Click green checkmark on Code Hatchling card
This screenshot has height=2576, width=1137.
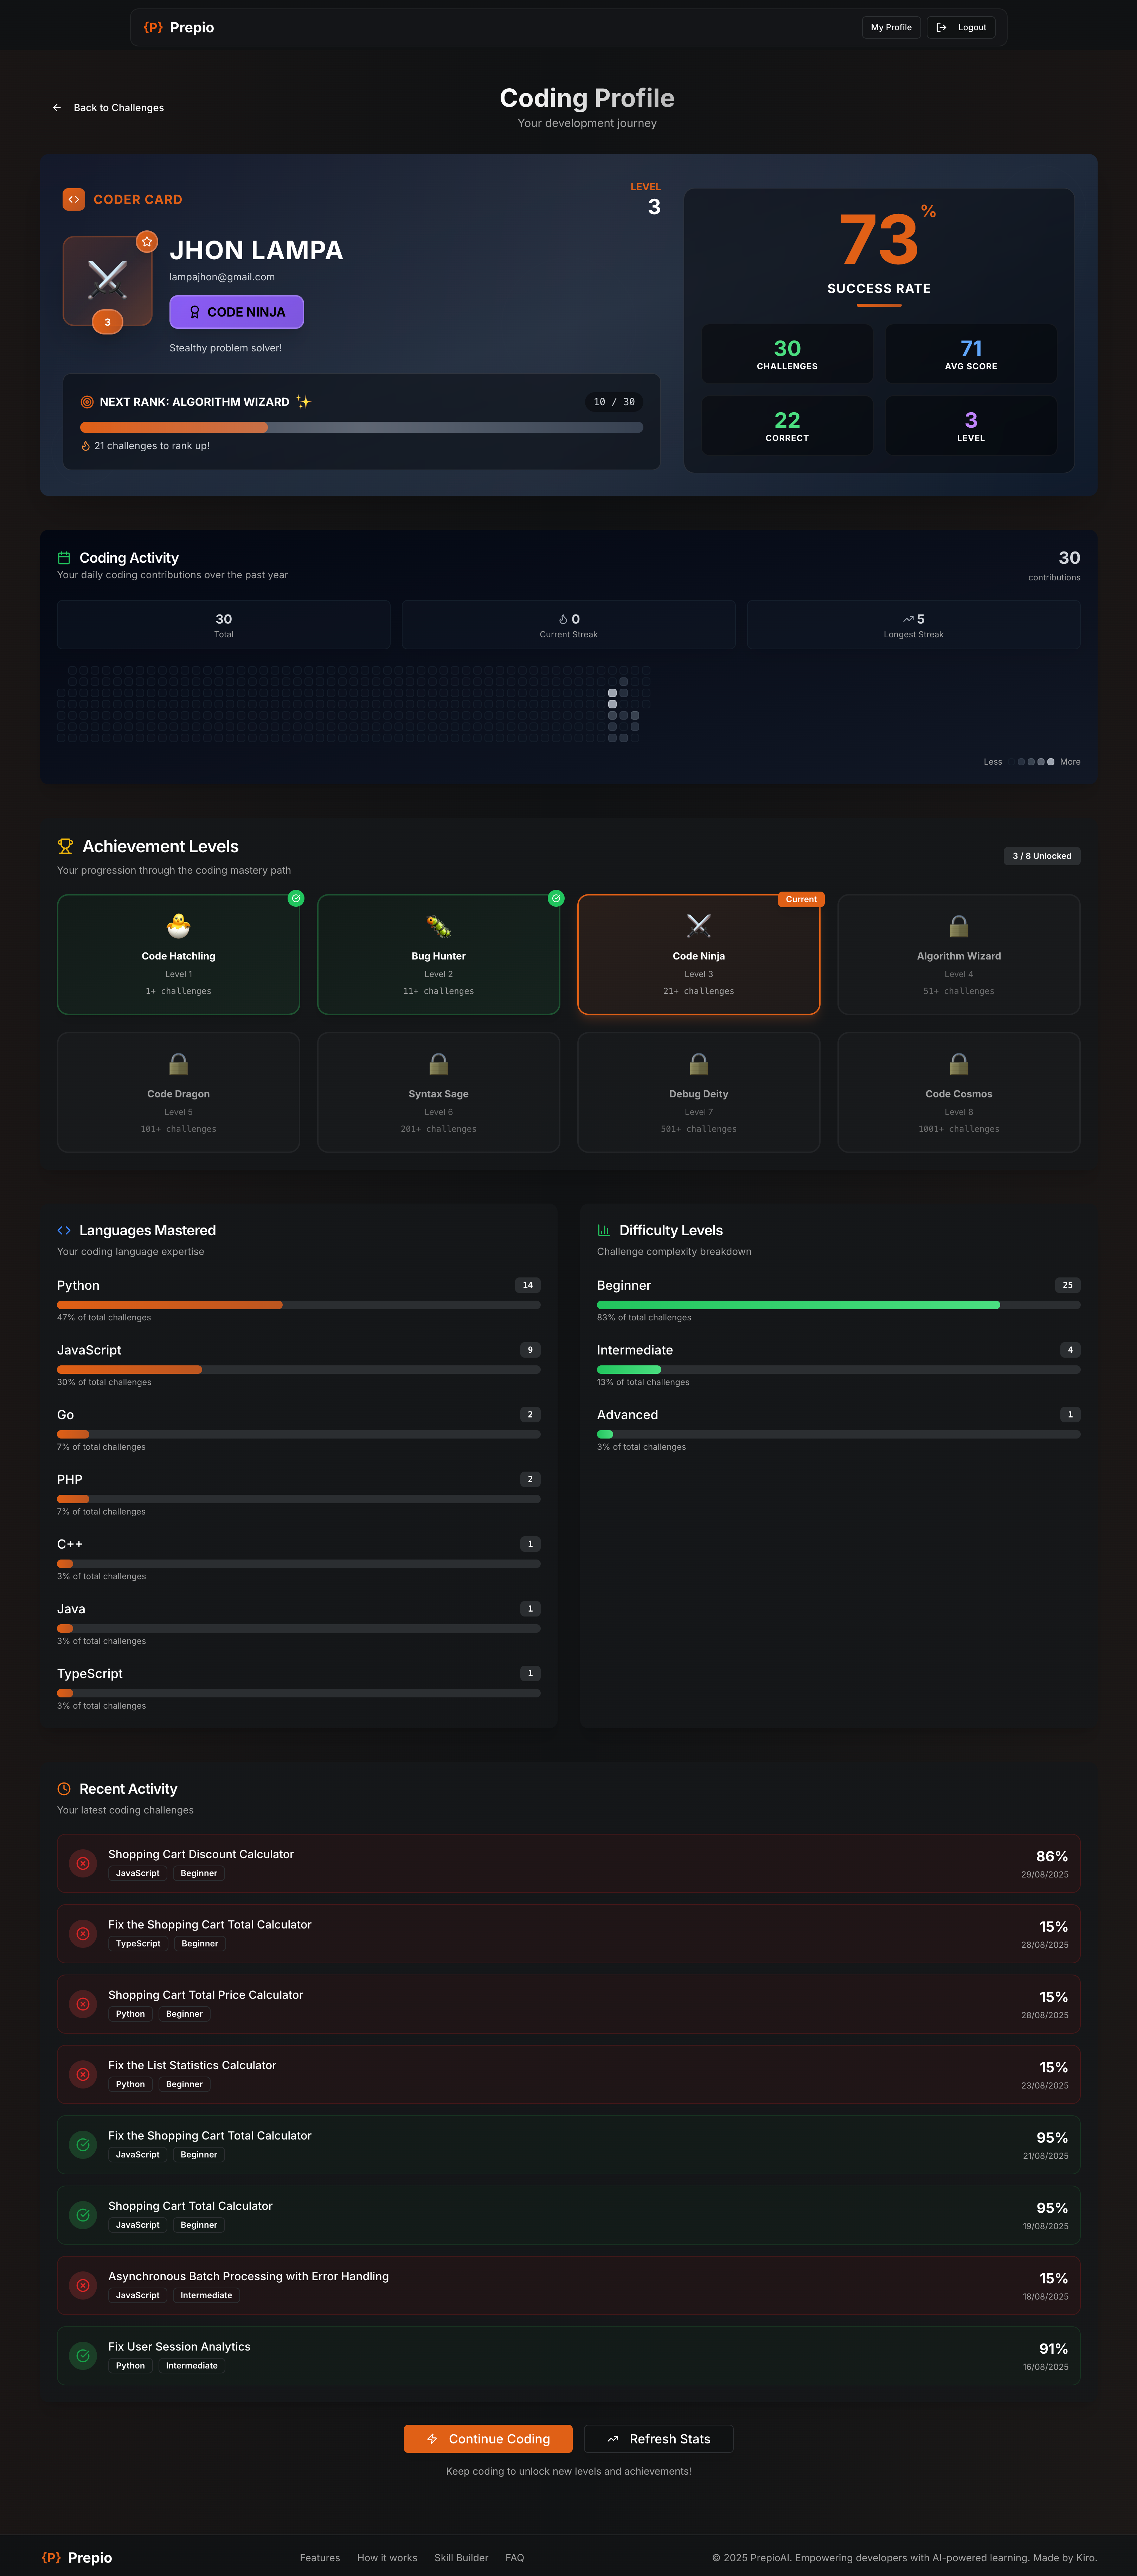(x=296, y=898)
